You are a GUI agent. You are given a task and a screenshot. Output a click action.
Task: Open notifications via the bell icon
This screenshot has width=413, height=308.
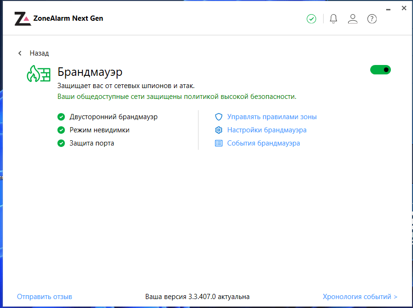334,19
